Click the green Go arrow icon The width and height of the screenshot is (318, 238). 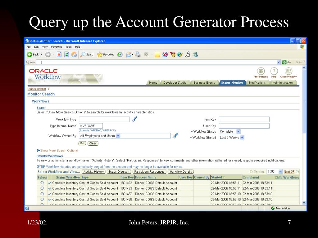point(284,62)
